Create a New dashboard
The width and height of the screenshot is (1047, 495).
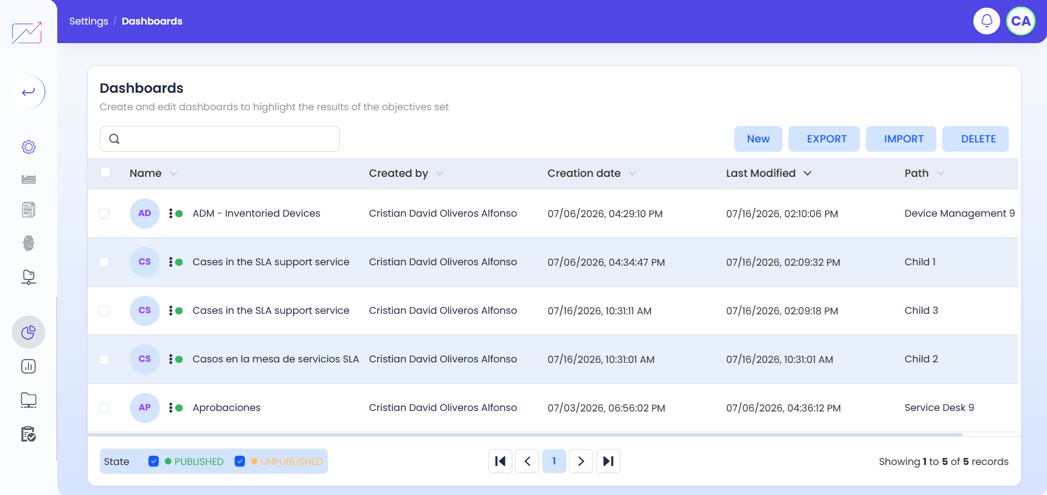(x=758, y=139)
